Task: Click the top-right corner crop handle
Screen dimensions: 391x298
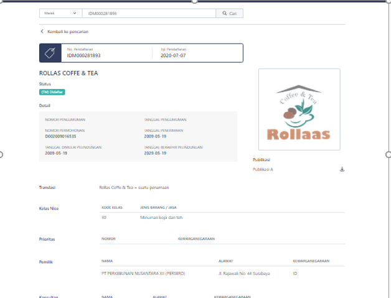Action: point(388,2)
